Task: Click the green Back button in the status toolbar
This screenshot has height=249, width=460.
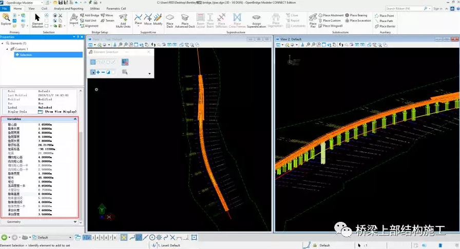Action: tap(4, 237)
